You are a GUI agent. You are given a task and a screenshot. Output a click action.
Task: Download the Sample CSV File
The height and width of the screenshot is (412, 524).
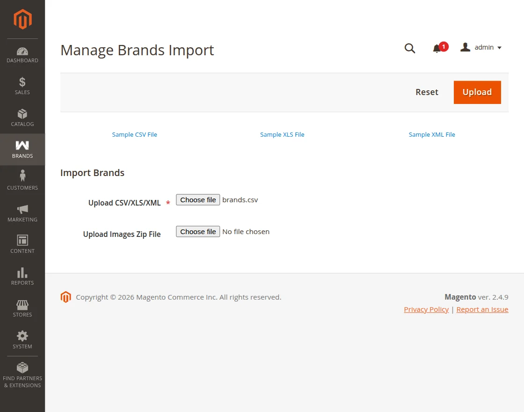pyautogui.click(x=134, y=134)
